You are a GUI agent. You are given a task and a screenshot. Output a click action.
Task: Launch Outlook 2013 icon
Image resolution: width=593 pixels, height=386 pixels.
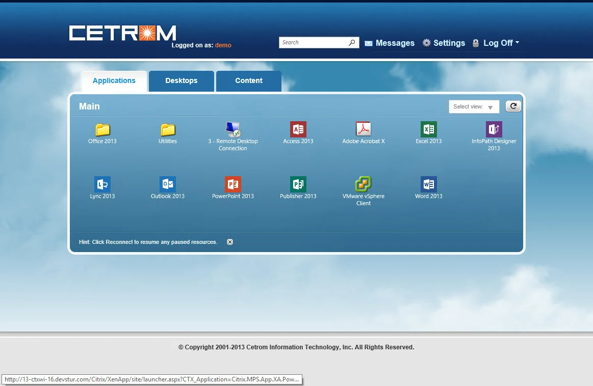(168, 184)
